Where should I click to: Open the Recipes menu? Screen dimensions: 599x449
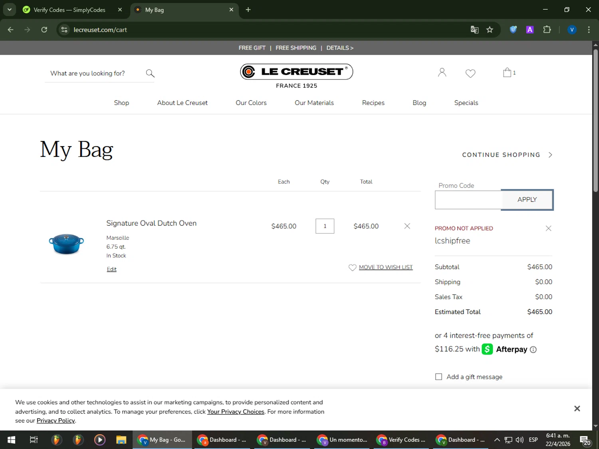tap(373, 103)
